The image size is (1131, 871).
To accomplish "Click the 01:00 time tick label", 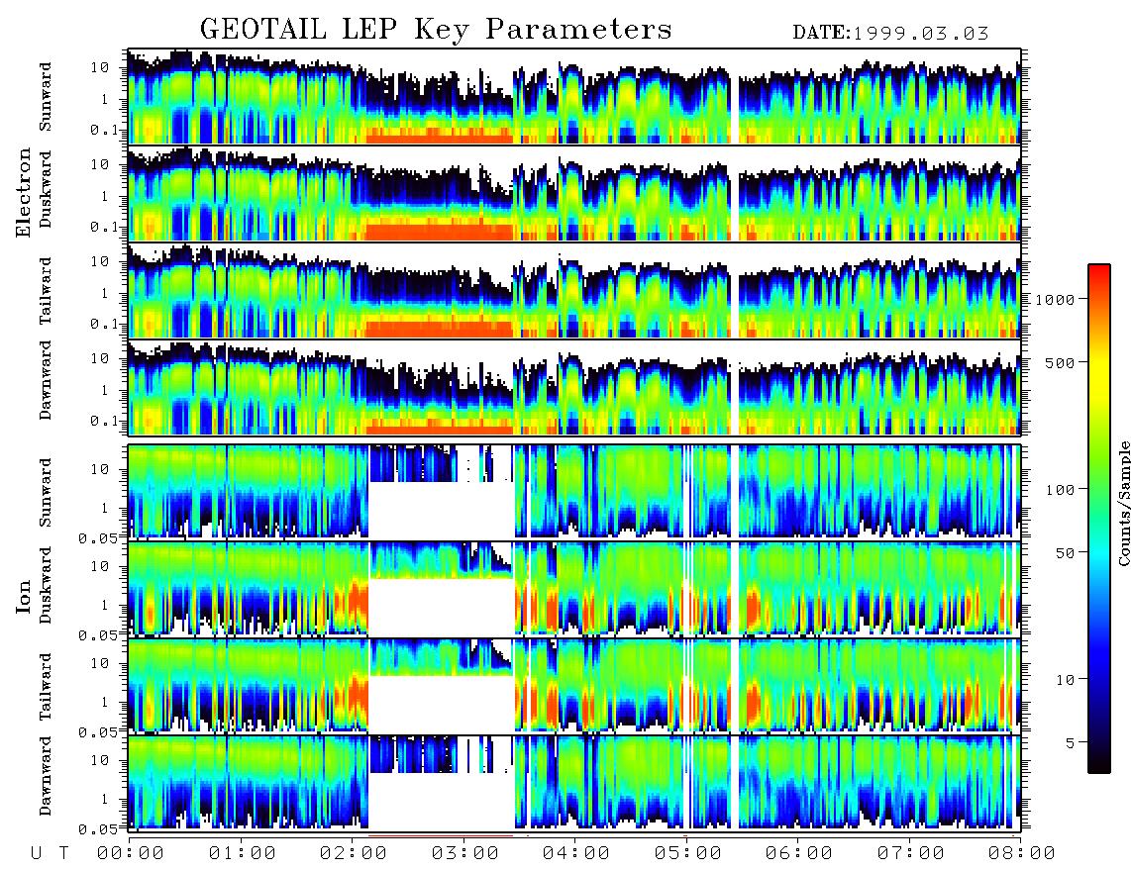I will tap(243, 853).
